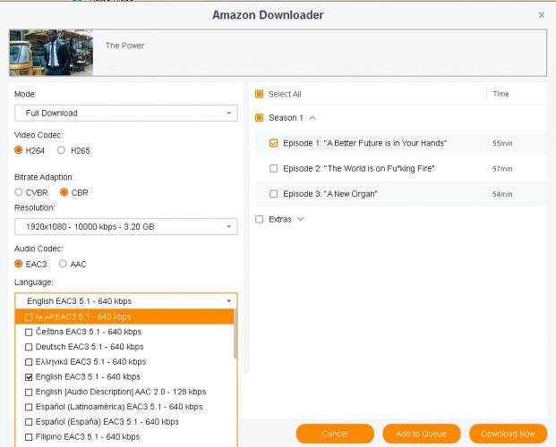
Task: Select EAC3 audio codec
Action: click(x=19, y=264)
